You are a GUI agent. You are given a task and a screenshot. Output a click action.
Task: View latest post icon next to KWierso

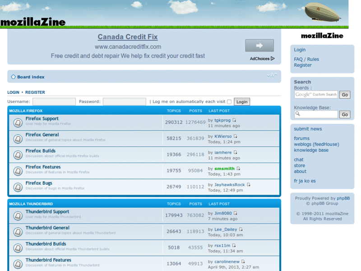[235, 136]
